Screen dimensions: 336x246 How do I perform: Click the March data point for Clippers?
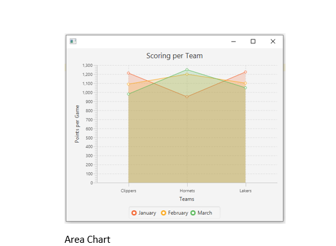point(128,94)
